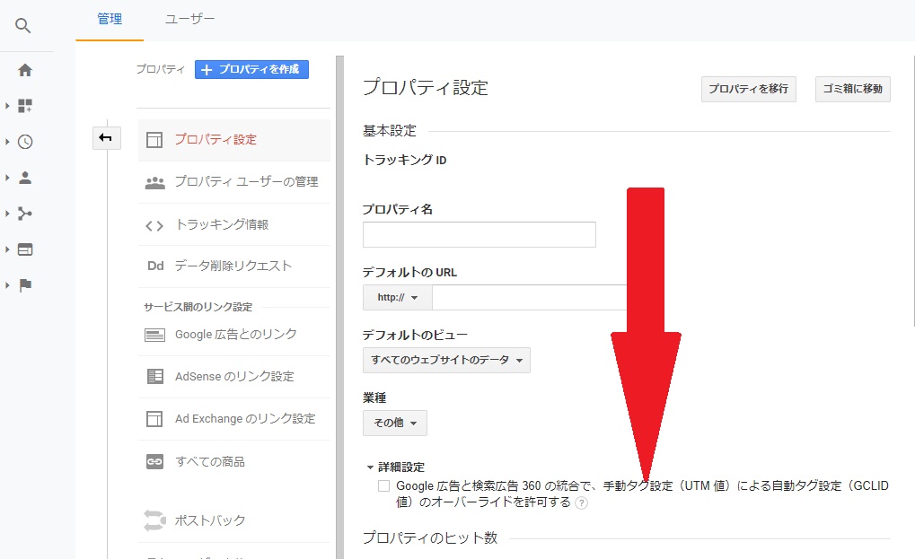
Task: Click the help question mark icon
Action: pyautogui.click(x=581, y=503)
